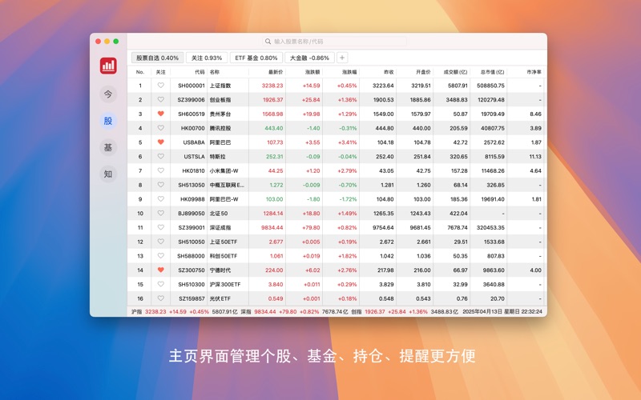Click 上证指数 market cap 508850.75
The image size is (641, 400).
point(490,86)
